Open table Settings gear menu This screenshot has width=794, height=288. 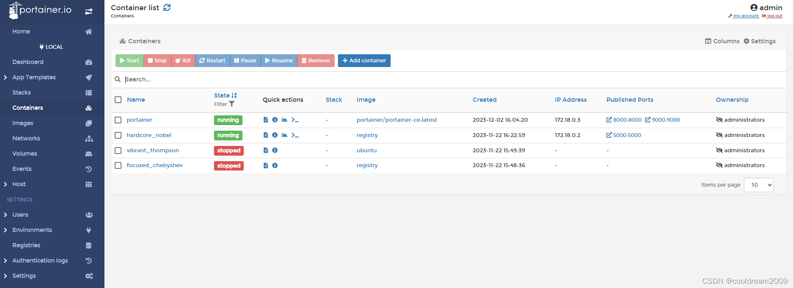tap(760, 41)
